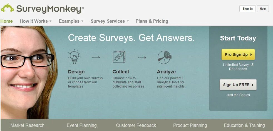Click the SurveyMonkey wordmark text
This screenshot has width=273, height=131.
tap(50, 9)
